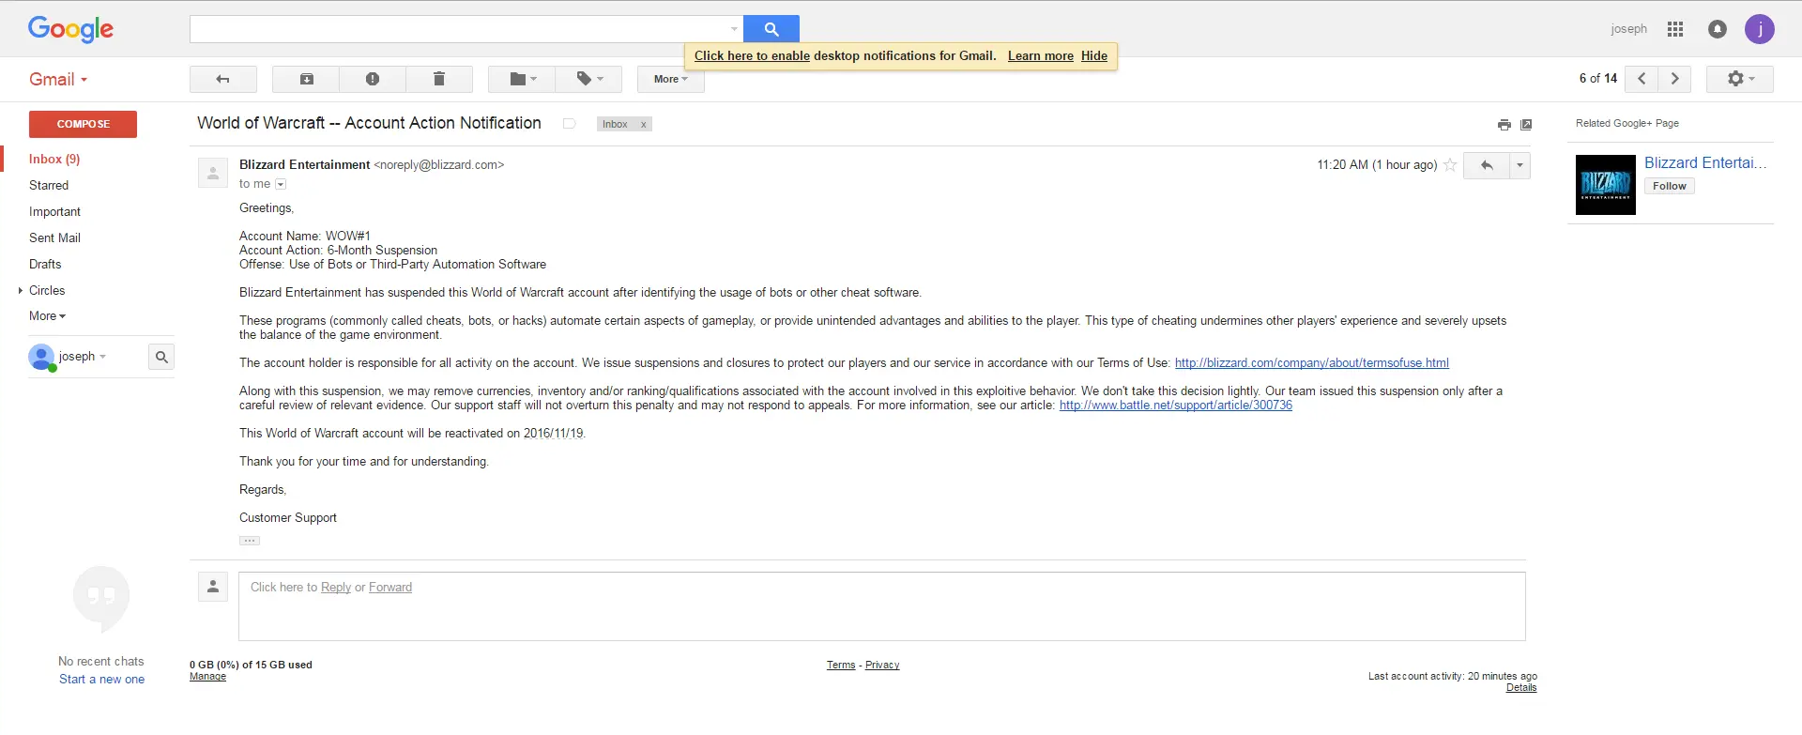Print the email using the printer icon
Image resolution: width=1802 pixels, height=735 pixels.
point(1504,125)
